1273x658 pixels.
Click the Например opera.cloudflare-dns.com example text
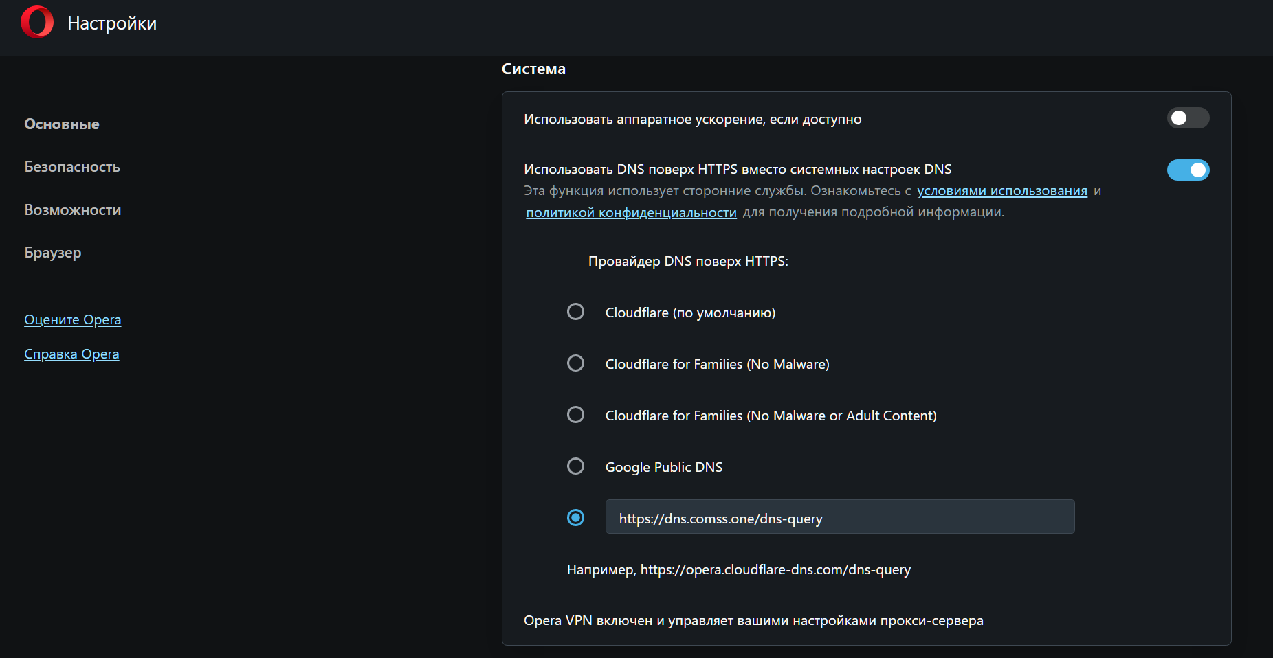pos(739,569)
